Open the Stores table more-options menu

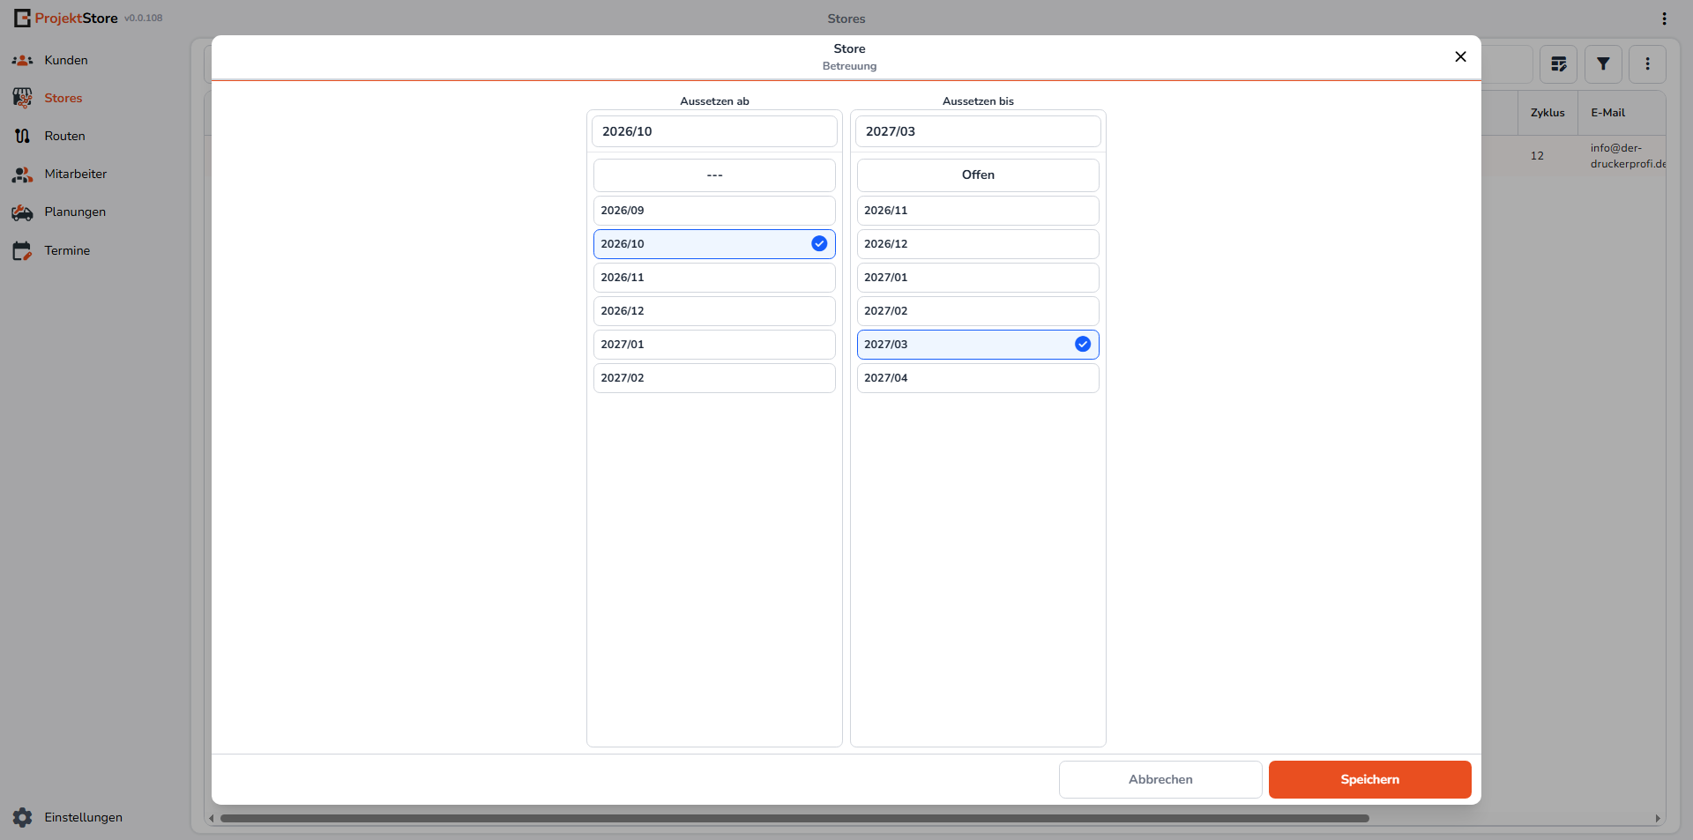pyautogui.click(x=1647, y=64)
